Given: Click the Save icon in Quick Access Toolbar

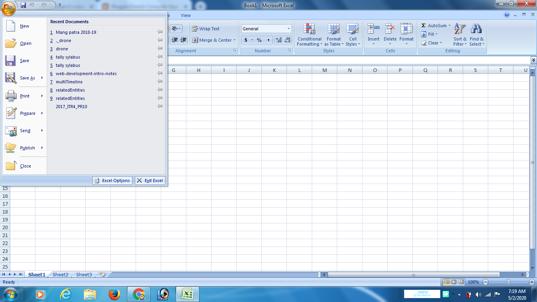Looking at the screenshot, I should [x=23, y=5].
